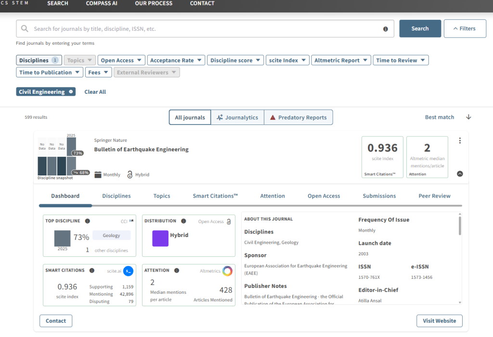Viewport: 493px width, 337px height.
Task: Click the info icon inside the search bar
Action: (x=385, y=29)
